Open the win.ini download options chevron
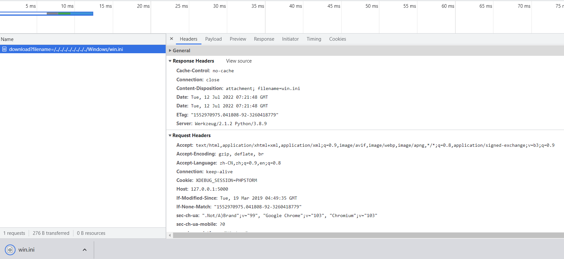Screen dimensions: 564x259 click(x=84, y=250)
